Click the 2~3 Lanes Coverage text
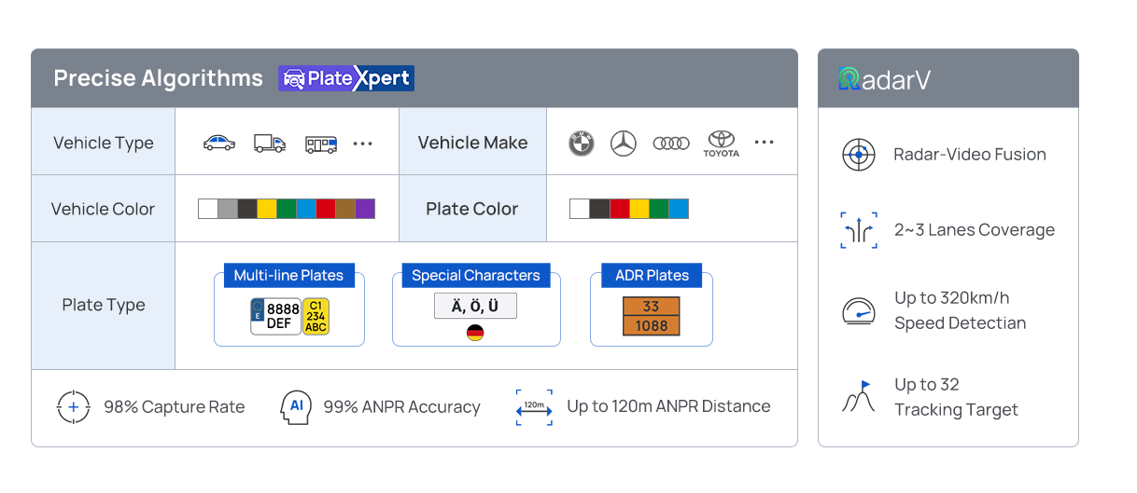This screenshot has height=493, width=1137. point(975,230)
